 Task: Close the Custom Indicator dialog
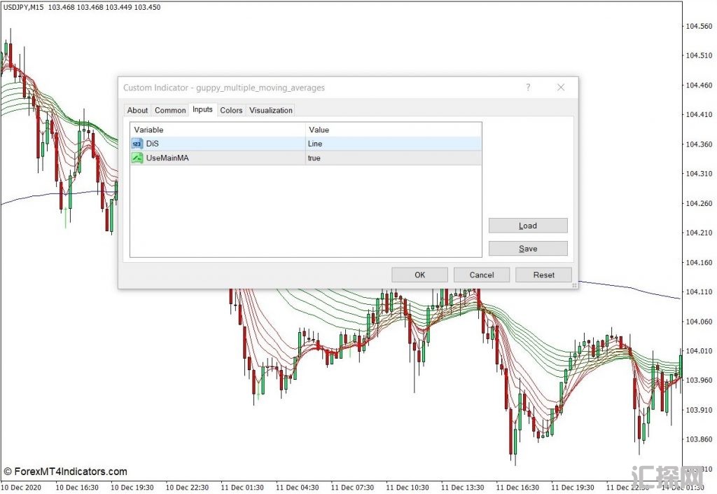[561, 88]
